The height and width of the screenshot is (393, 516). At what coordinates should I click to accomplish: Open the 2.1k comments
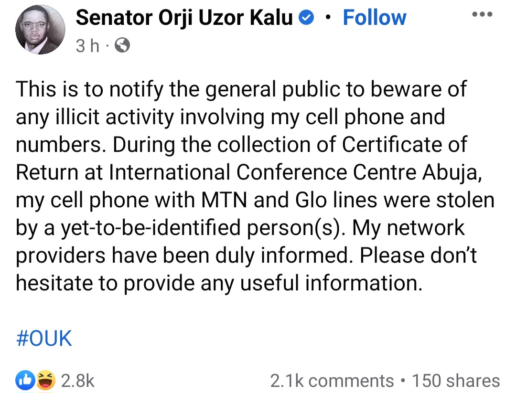coord(332,381)
